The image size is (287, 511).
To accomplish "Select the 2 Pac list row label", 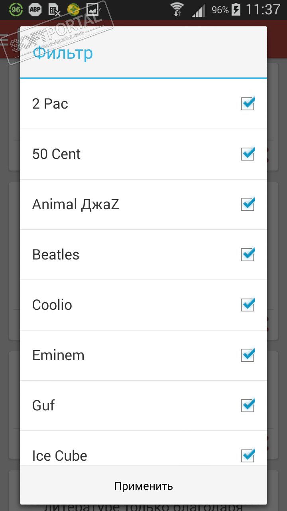I will click(x=50, y=104).
